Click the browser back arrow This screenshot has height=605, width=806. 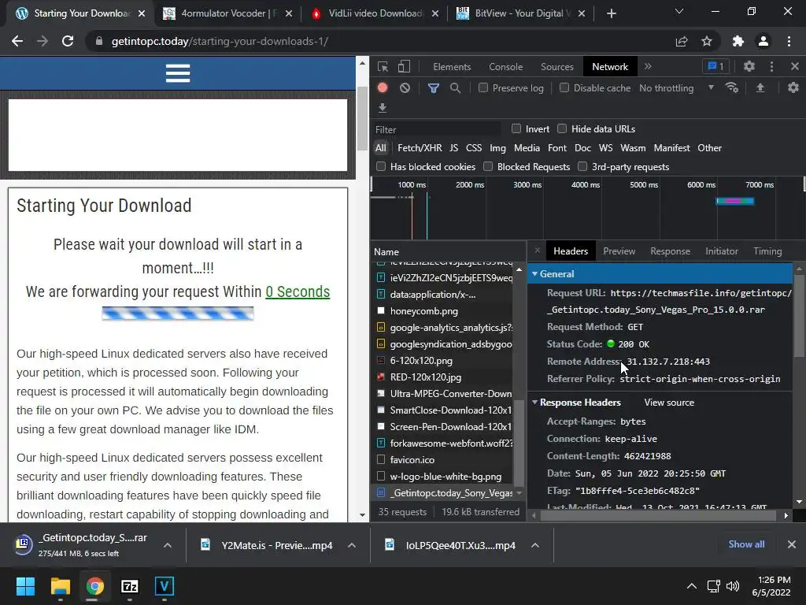point(17,41)
